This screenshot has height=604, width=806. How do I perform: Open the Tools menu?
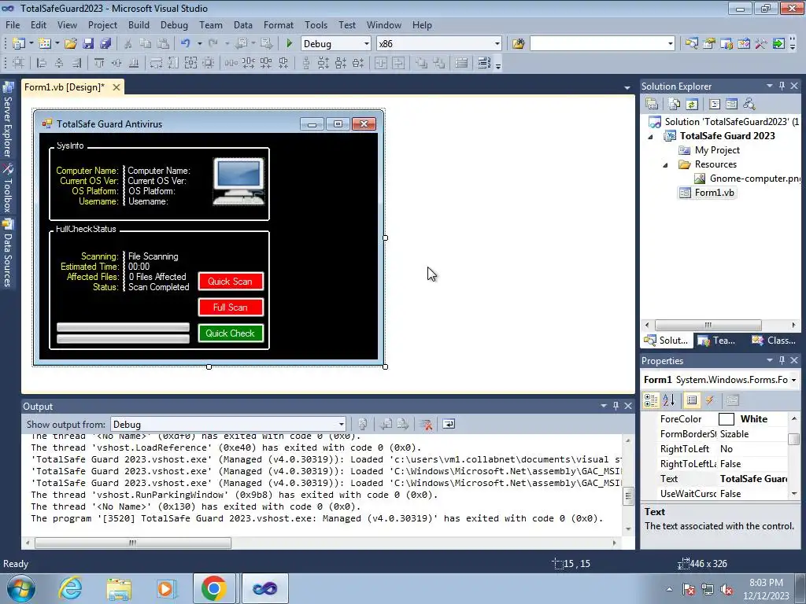316,24
